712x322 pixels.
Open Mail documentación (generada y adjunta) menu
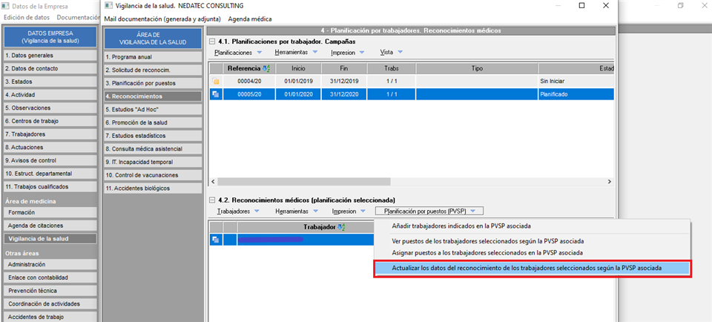pos(162,19)
